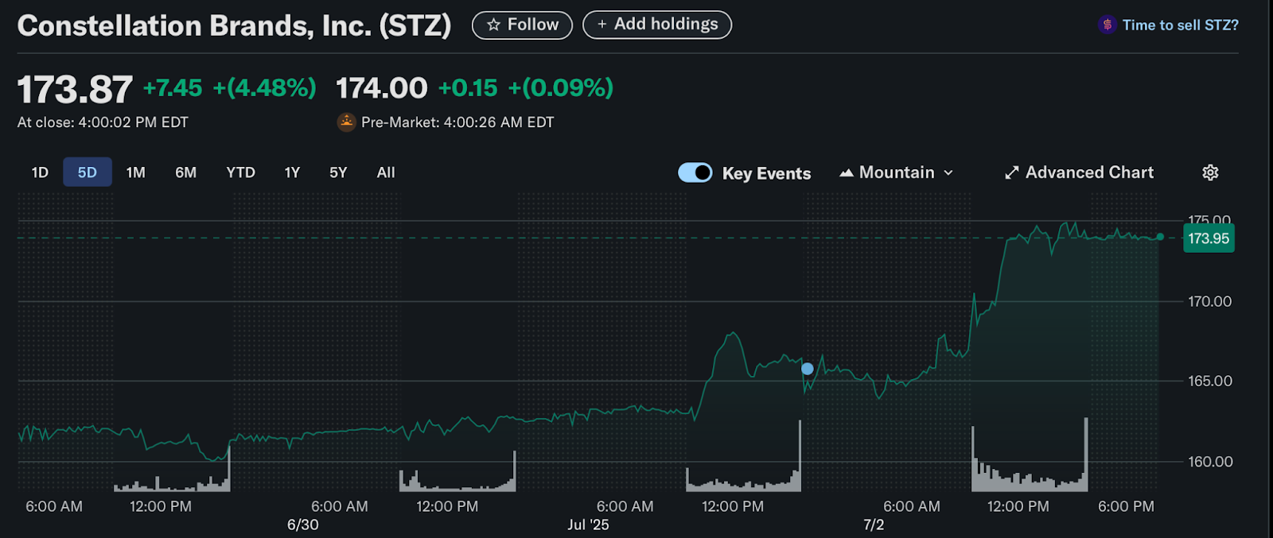Select the 1D time range tab
Screen dimensions: 1273x538
pos(40,172)
